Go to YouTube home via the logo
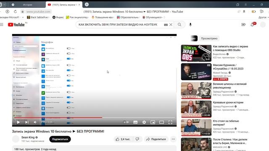 (16, 25)
